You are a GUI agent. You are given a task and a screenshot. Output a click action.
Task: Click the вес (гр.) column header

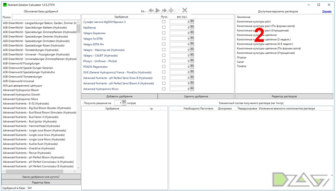click(x=182, y=17)
